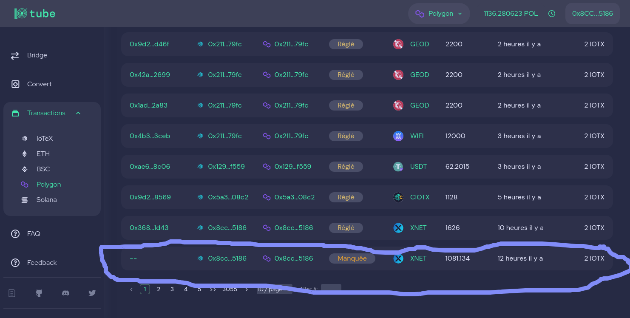Open transaction hash 0x4b3...3ceb
630x318 pixels.
click(x=150, y=136)
